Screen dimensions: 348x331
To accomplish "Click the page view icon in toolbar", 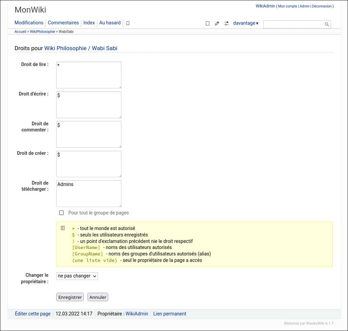I will [208, 23].
